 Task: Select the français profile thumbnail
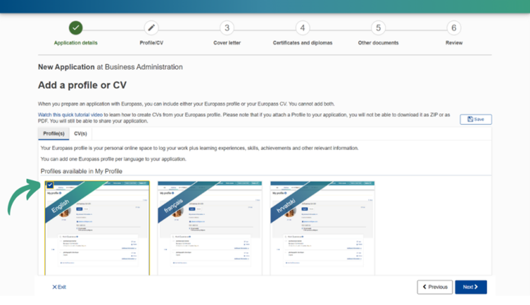(210, 228)
